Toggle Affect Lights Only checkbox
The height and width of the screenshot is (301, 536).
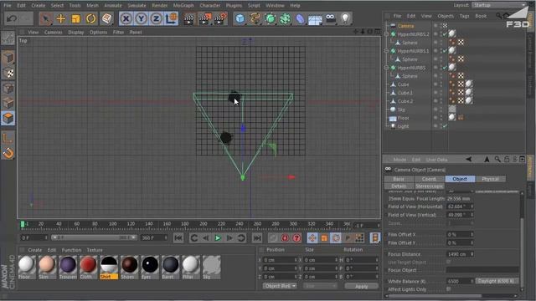[x=449, y=289]
